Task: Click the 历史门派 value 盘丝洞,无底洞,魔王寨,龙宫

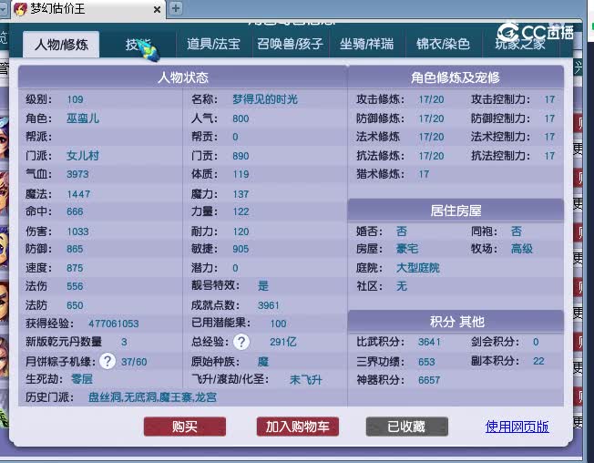Action: 152,397
